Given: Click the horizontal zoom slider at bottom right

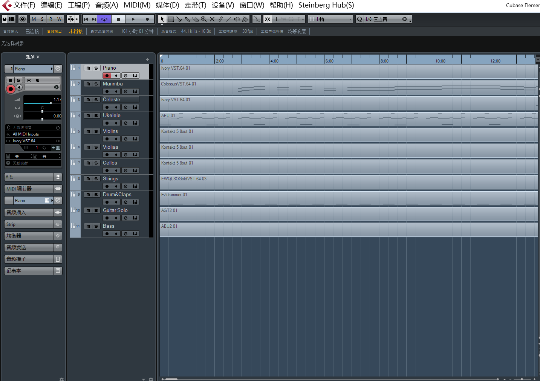Looking at the screenshot, I should (522, 379).
